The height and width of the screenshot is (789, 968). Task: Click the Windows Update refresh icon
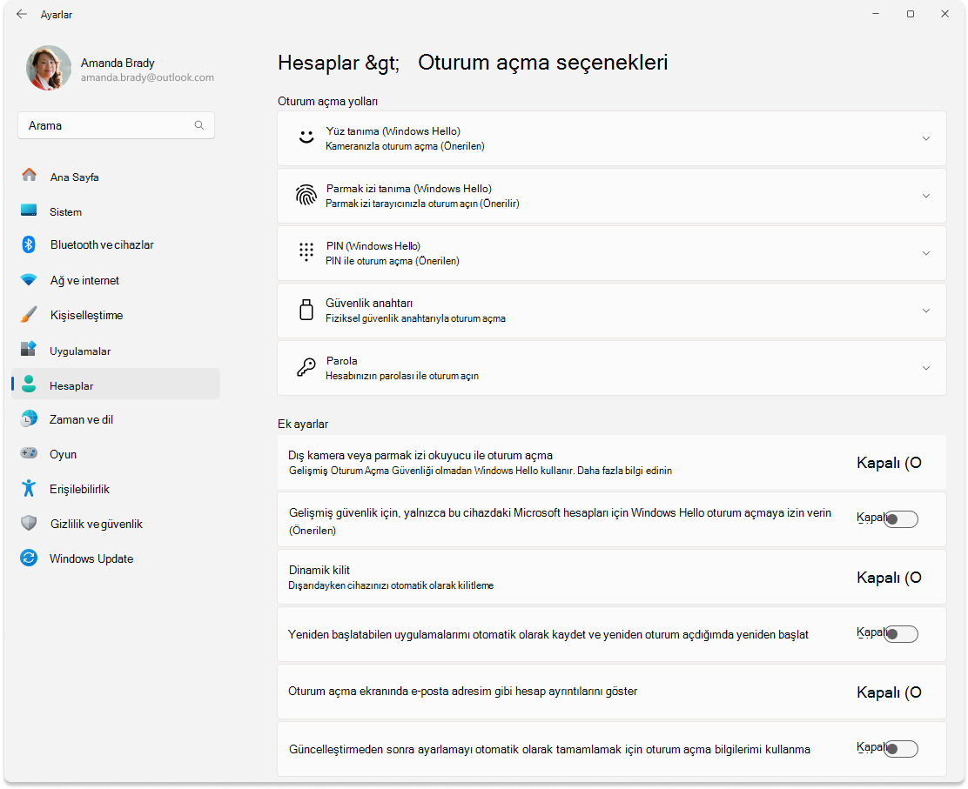tap(29, 558)
